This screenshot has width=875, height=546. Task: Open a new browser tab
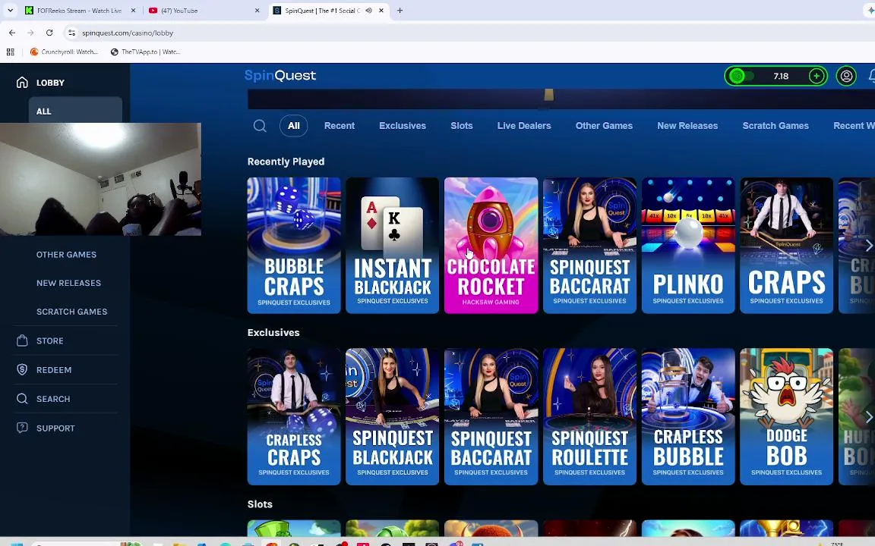pos(400,11)
